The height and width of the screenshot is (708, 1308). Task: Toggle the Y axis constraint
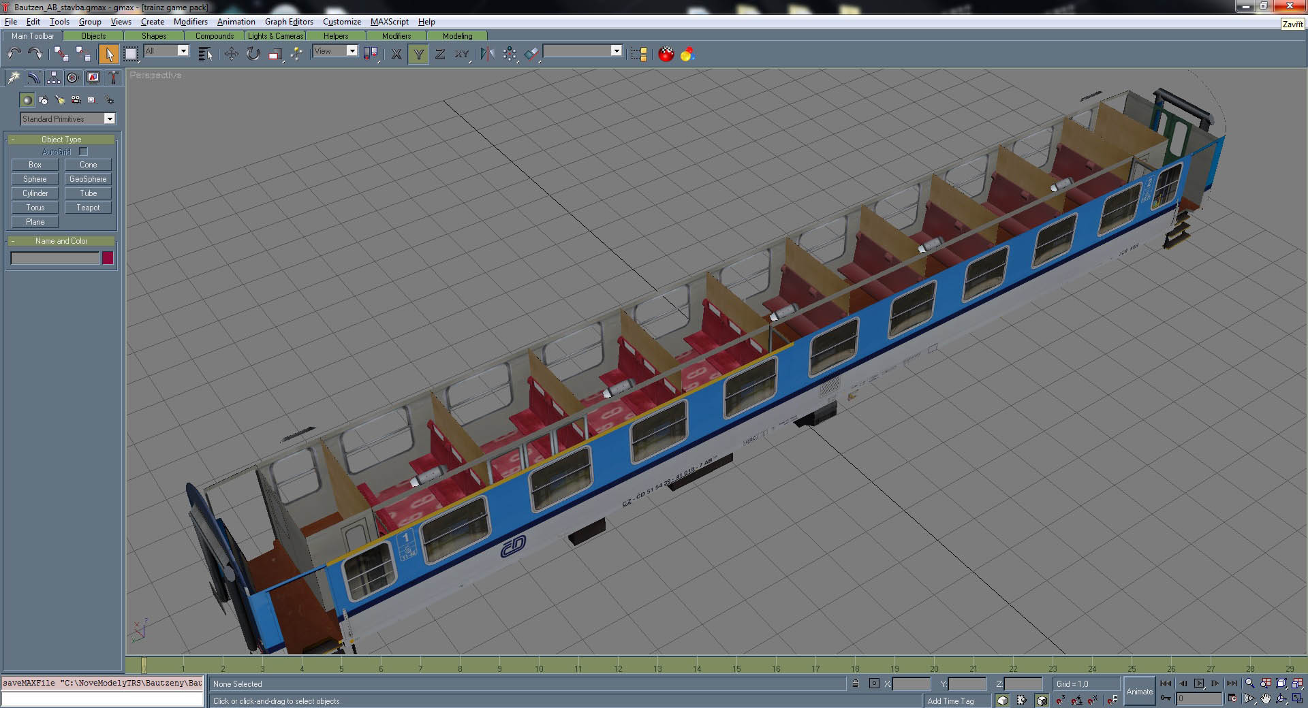pyautogui.click(x=418, y=54)
